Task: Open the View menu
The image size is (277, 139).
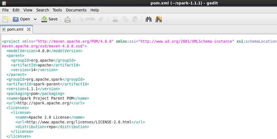Action: (x=28, y=10)
